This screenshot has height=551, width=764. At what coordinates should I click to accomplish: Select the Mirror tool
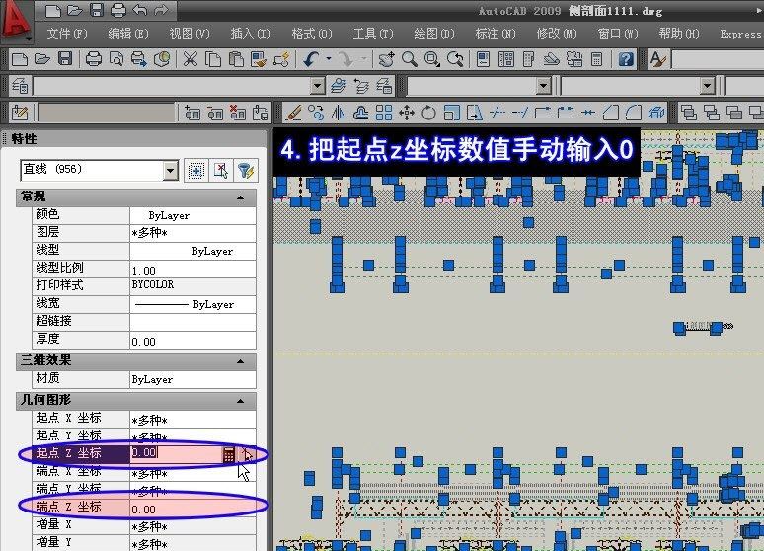click(338, 113)
